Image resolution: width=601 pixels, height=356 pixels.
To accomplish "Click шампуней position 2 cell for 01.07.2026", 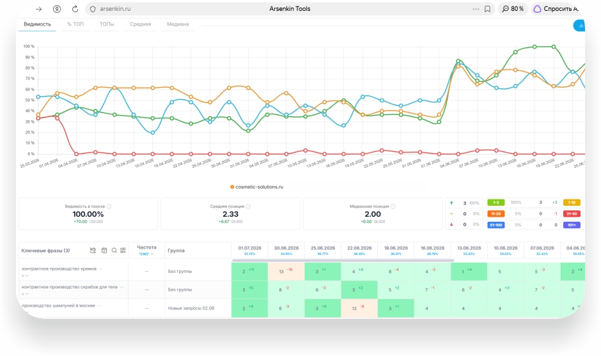I will coord(249,308).
